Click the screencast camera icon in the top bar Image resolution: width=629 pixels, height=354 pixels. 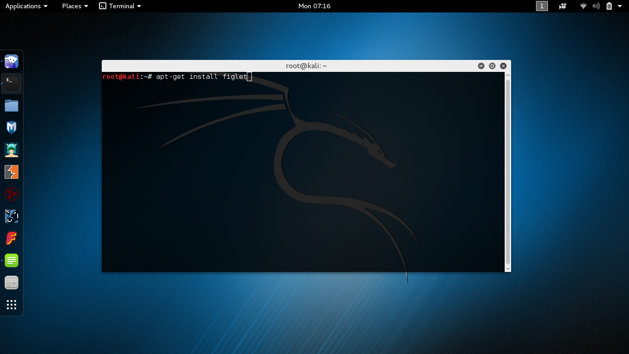coord(562,6)
